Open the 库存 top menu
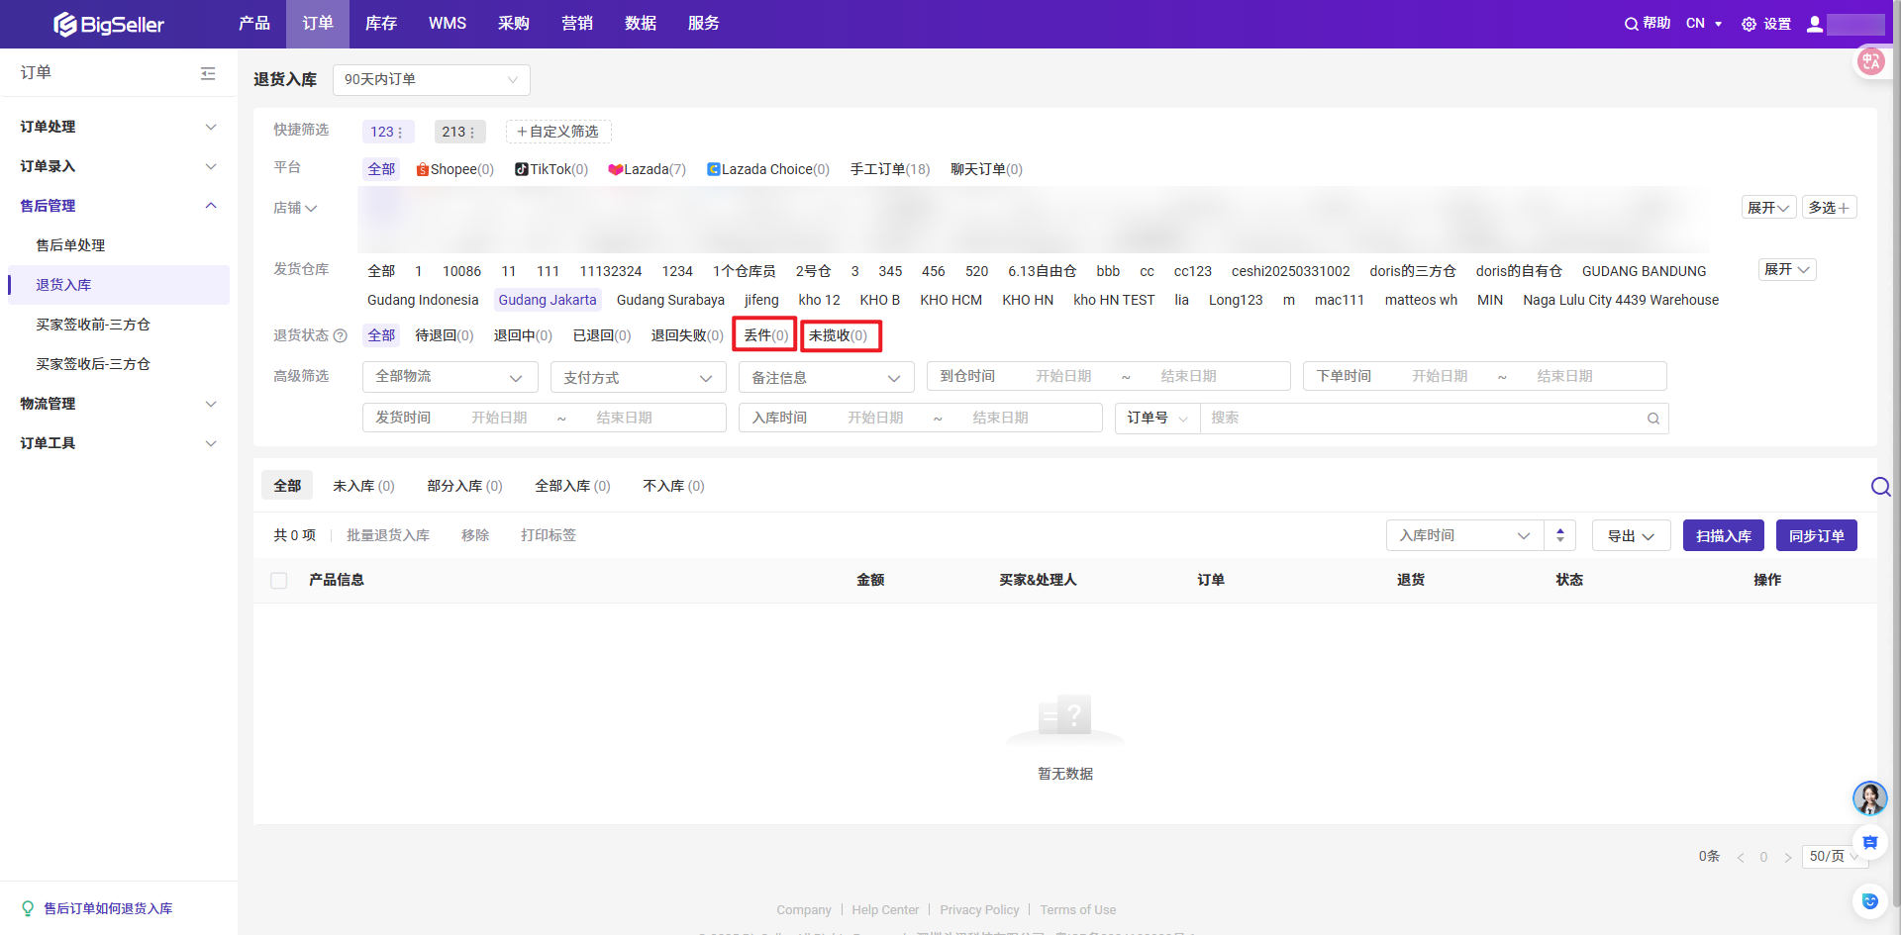Screen dimensions: 1901x935 pos(381,24)
